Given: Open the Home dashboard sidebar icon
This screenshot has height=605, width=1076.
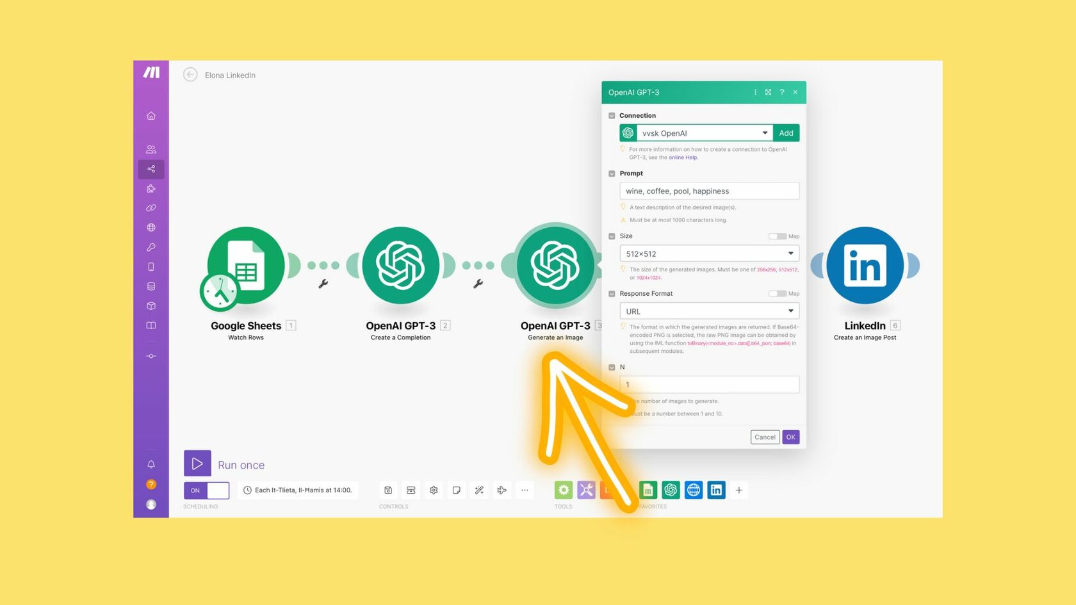Looking at the screenshot, I should point(151,116).
